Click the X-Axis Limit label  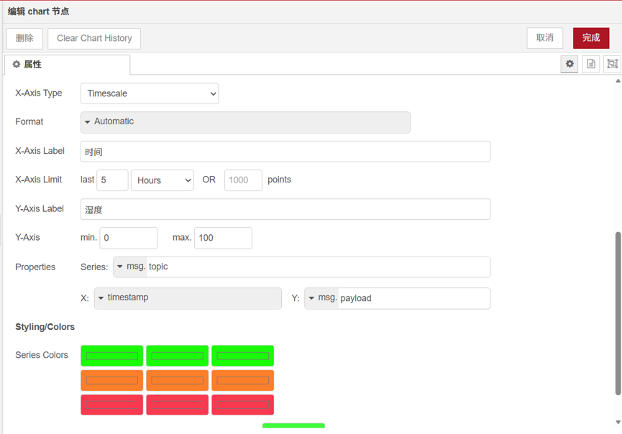point(39,180)
